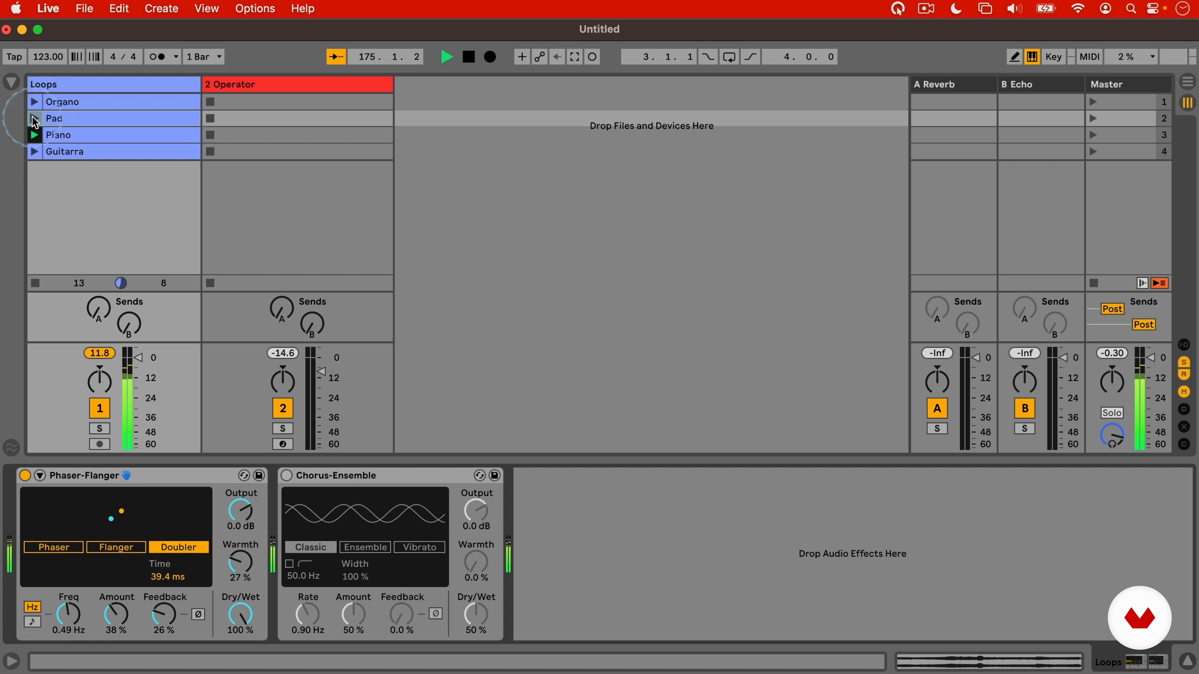1199x674 pixels.
Task: Click Phaser-Flanger Hot-Swap preset icon
Action: [244, 475]
